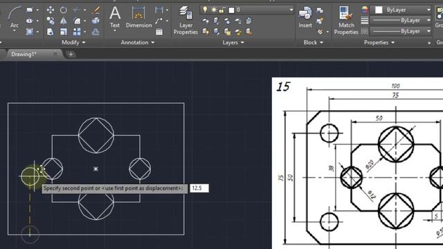Expand the Properties panel title

click(379, 42)
